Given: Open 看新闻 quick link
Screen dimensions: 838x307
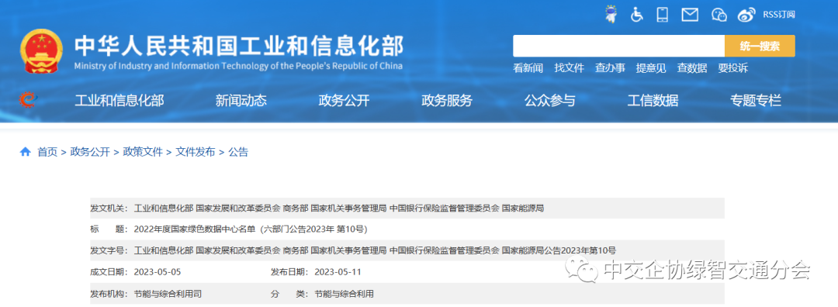Looking at the screenshot, I should point(528,67).
